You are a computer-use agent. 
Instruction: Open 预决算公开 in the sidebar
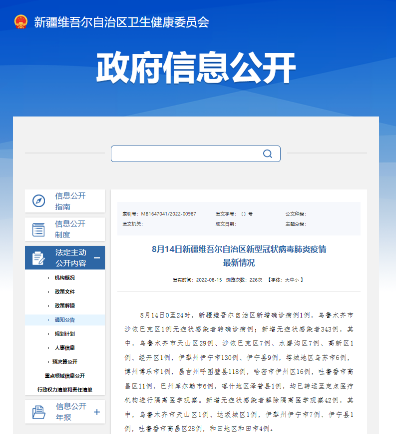point(64,361)
